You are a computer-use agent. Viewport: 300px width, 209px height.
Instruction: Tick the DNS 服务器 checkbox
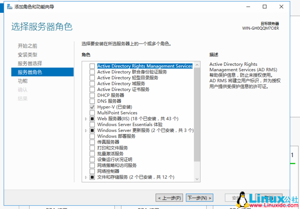point(92,101)
